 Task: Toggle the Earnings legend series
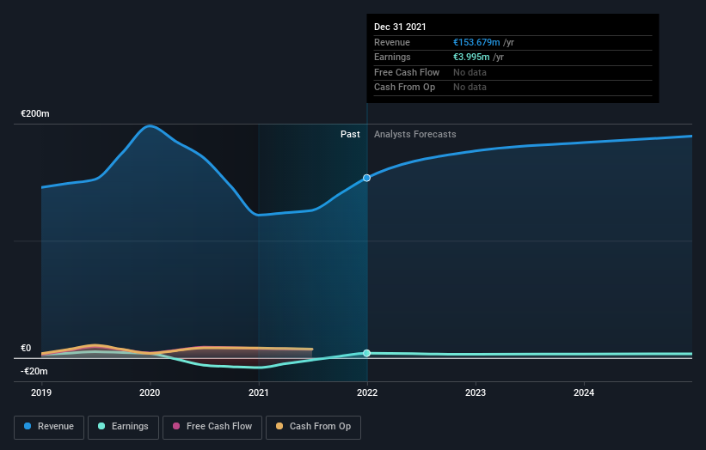tap(123, 427)
